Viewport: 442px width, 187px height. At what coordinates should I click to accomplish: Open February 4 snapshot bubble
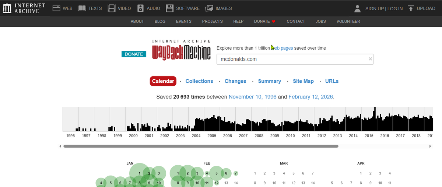[x=207, y=173]
